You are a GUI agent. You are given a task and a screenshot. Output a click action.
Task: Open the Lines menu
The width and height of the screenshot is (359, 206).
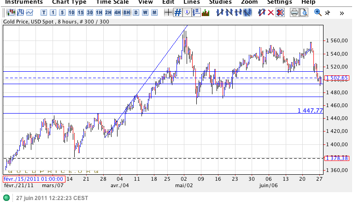tap(191, 2)
